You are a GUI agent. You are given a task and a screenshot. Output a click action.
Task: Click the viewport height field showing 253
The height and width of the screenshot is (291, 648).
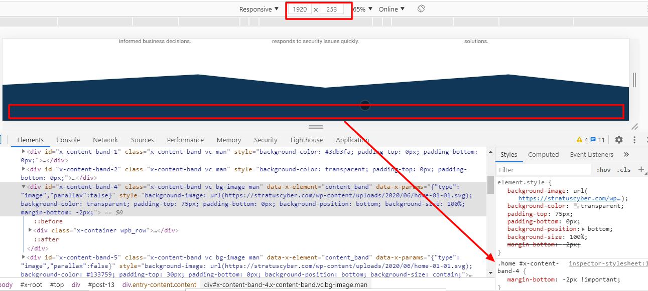[332, 9]
